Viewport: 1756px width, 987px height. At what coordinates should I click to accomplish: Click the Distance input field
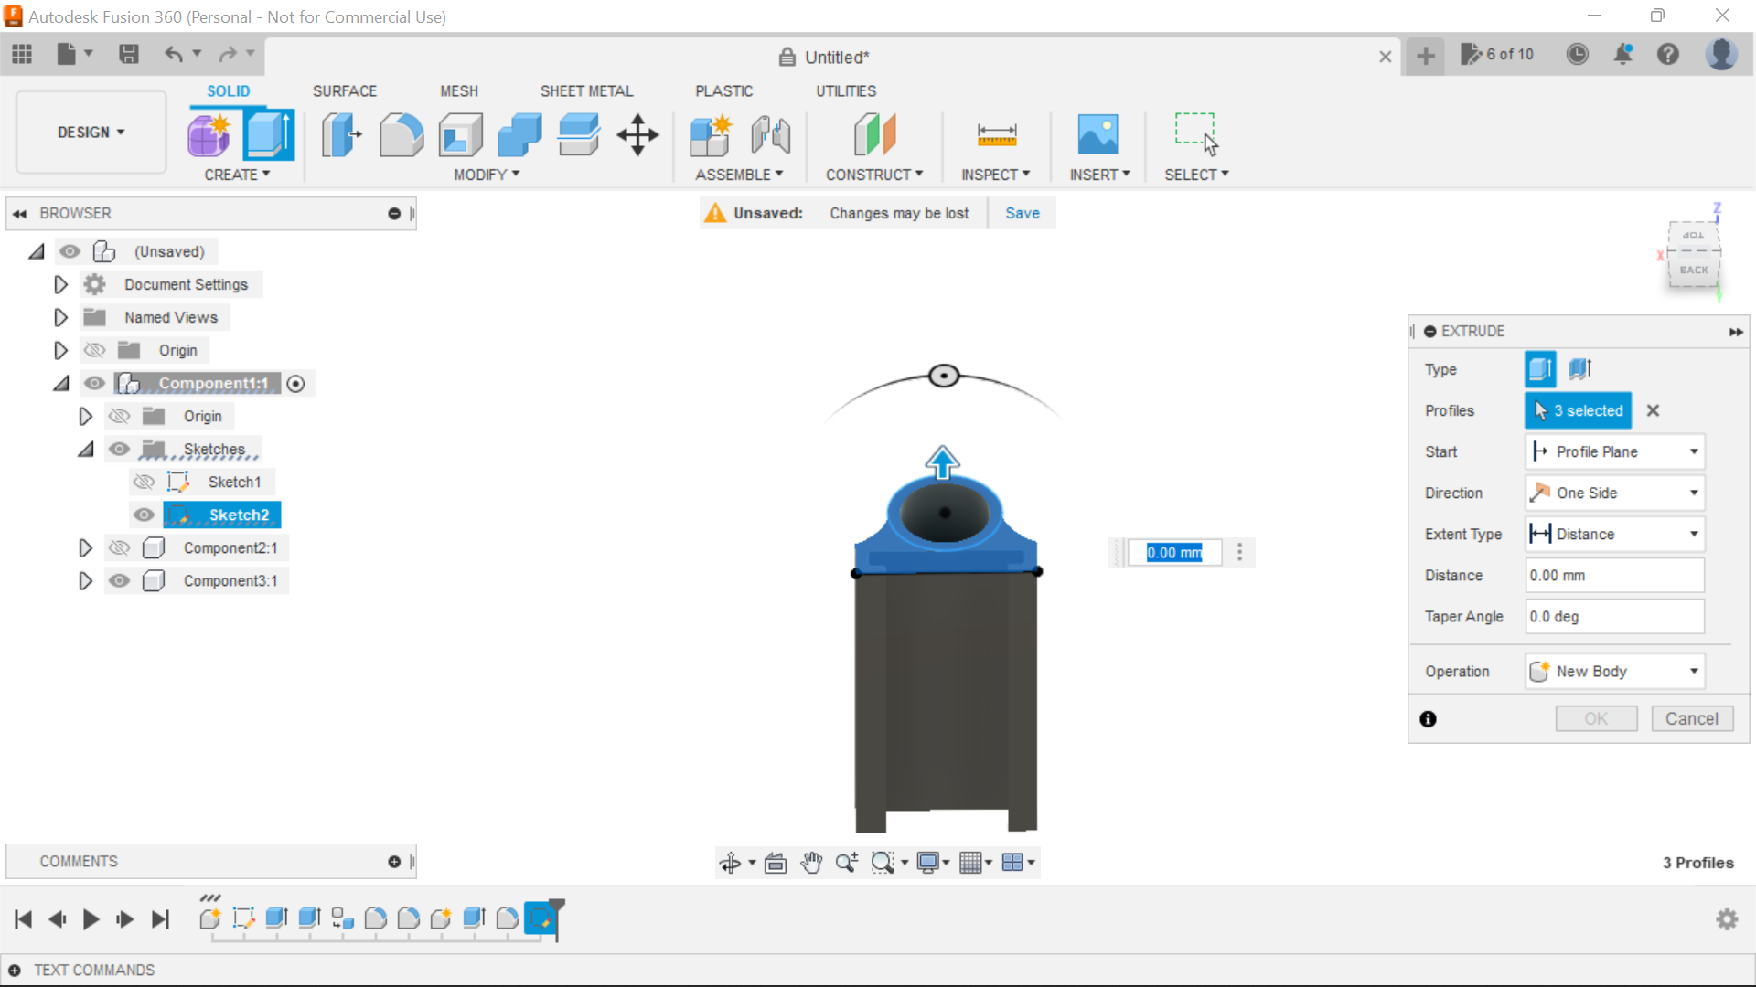1613,575
